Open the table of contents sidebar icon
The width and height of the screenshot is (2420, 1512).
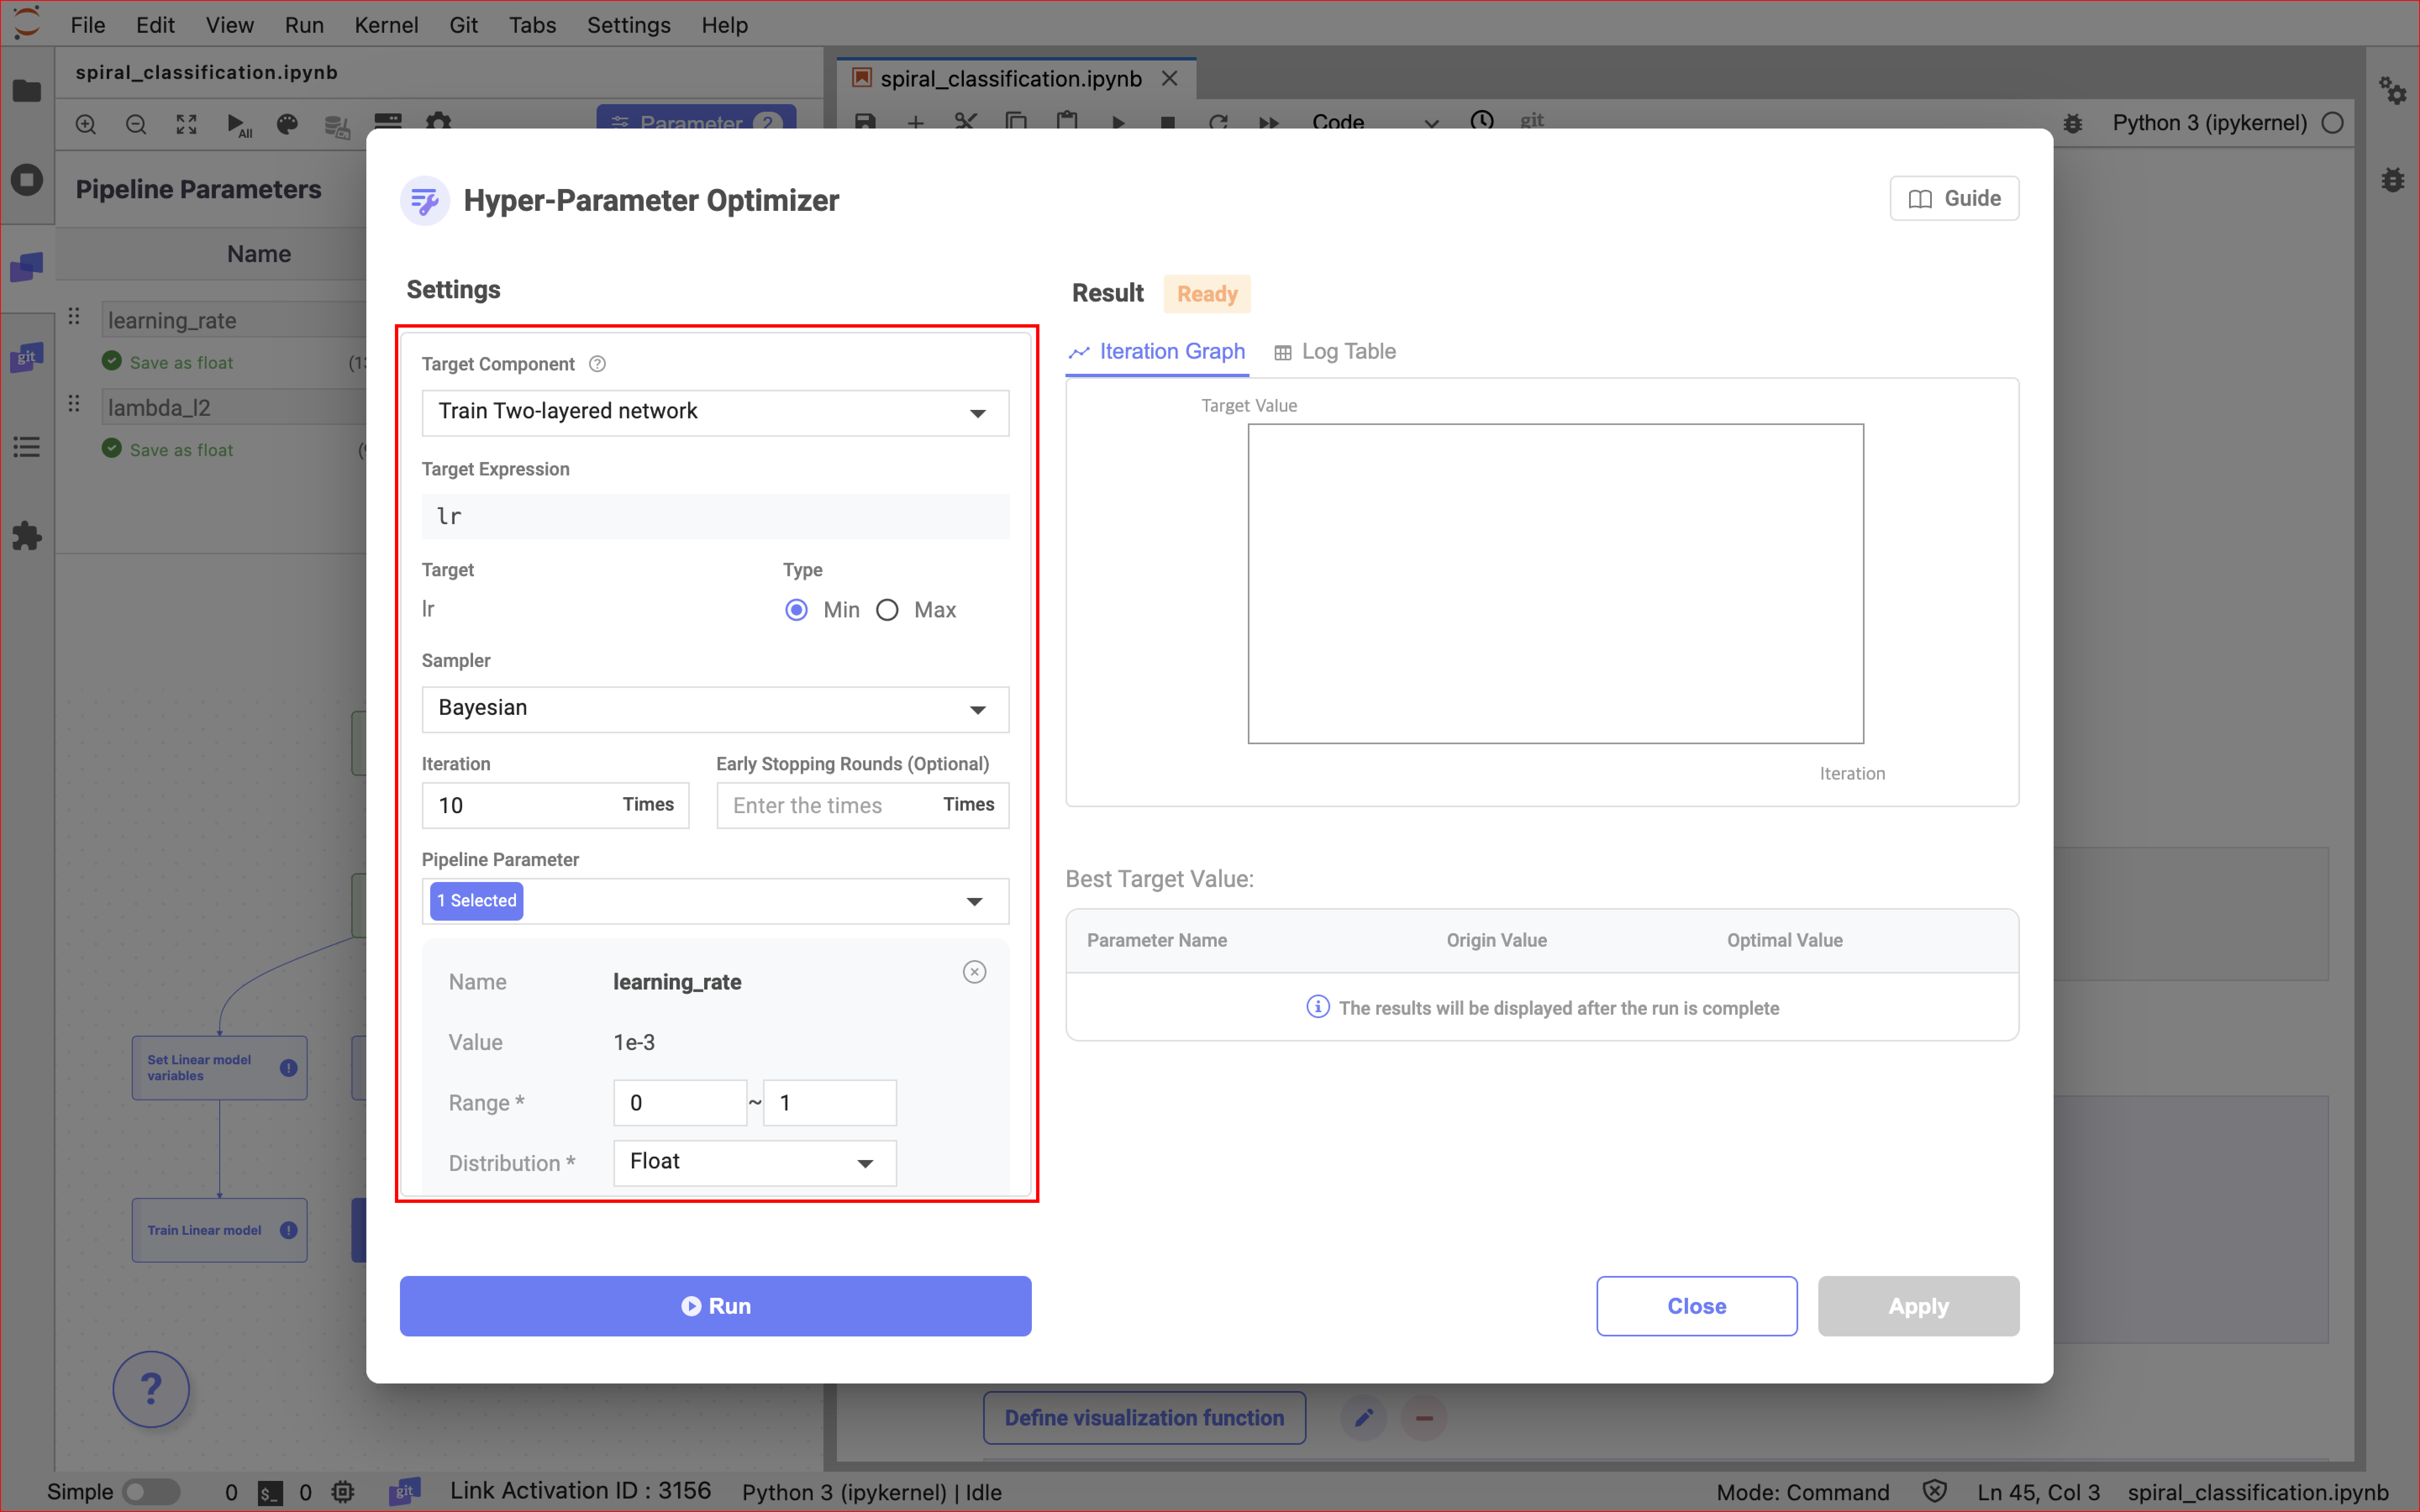pos(27,447)
